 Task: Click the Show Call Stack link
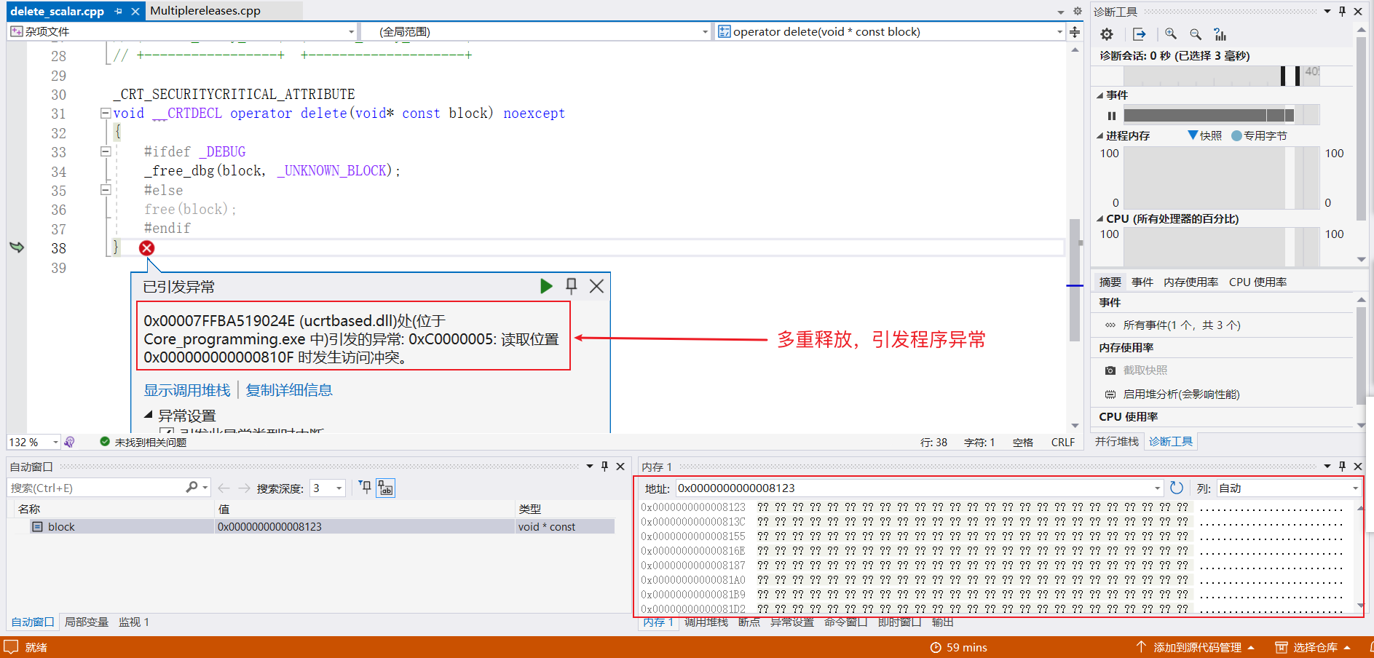tap(187, 390)
